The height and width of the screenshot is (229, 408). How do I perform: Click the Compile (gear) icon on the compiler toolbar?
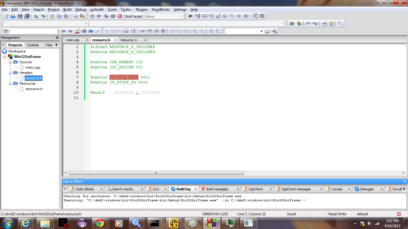(x=92, y=16)
